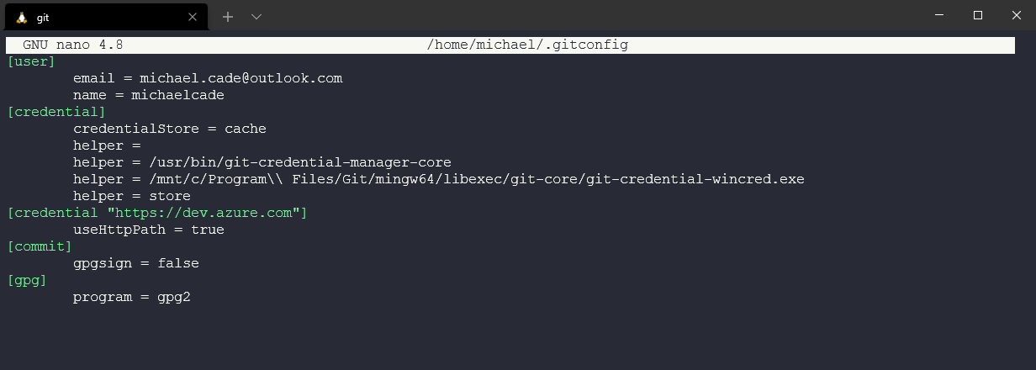Minimize the terminal window
The height and width of the screenshot is (370, 1036).
pos(939,15)
